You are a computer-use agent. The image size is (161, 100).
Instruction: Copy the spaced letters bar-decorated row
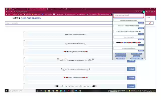tap(131, 86)
